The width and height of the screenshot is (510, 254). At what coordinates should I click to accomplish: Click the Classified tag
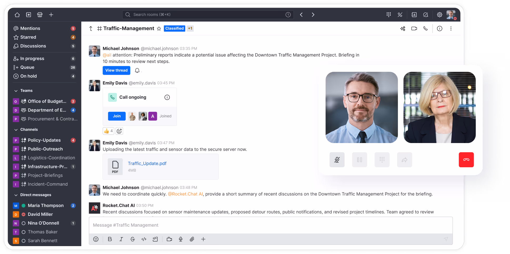pos(174,28)
